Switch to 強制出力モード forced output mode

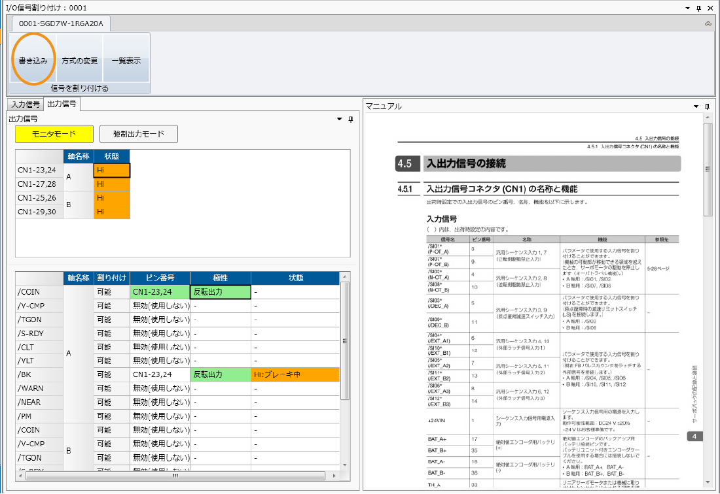tap(138, 134)
